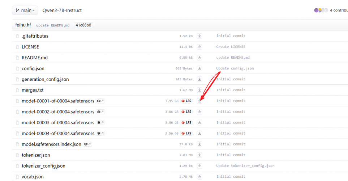The width and height of the screenshot is (348, 181).
Task: Download the LICENSE file
Action: pos(199,47)
